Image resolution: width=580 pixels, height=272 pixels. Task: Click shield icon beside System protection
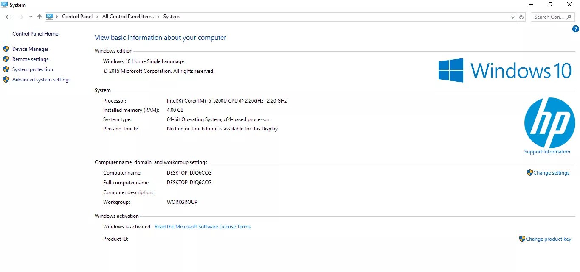(x=6, y=69)
